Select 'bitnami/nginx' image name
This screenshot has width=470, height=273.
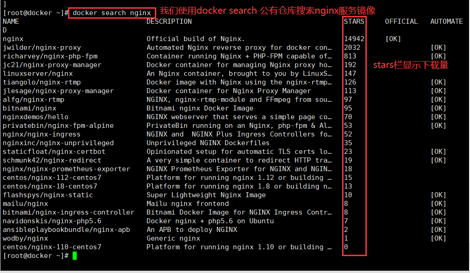click(29, 109)
